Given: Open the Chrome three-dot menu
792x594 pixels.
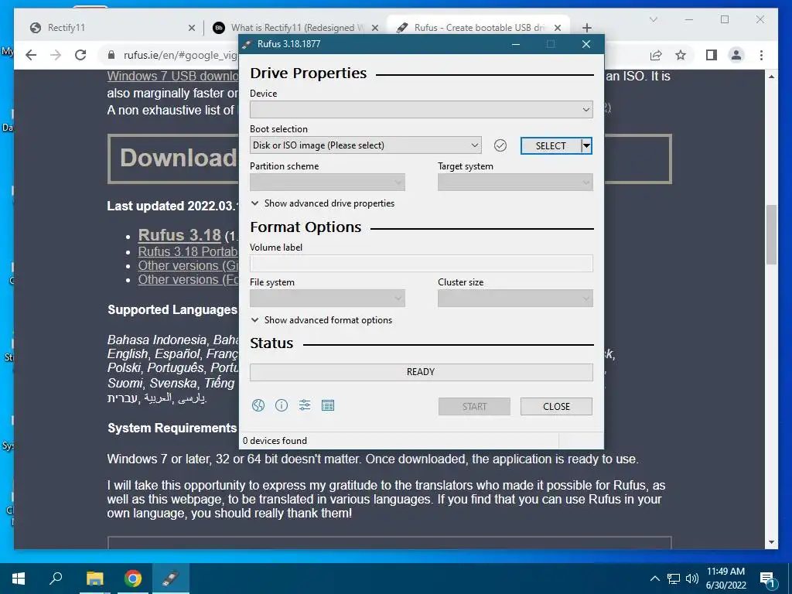Looking at the screenshot, I should (x=761, y=55).
